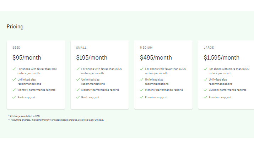The image size is (254, 149).
Task: Click checkmark next to Medium Unlimited size recommendations
Action: 142,79
